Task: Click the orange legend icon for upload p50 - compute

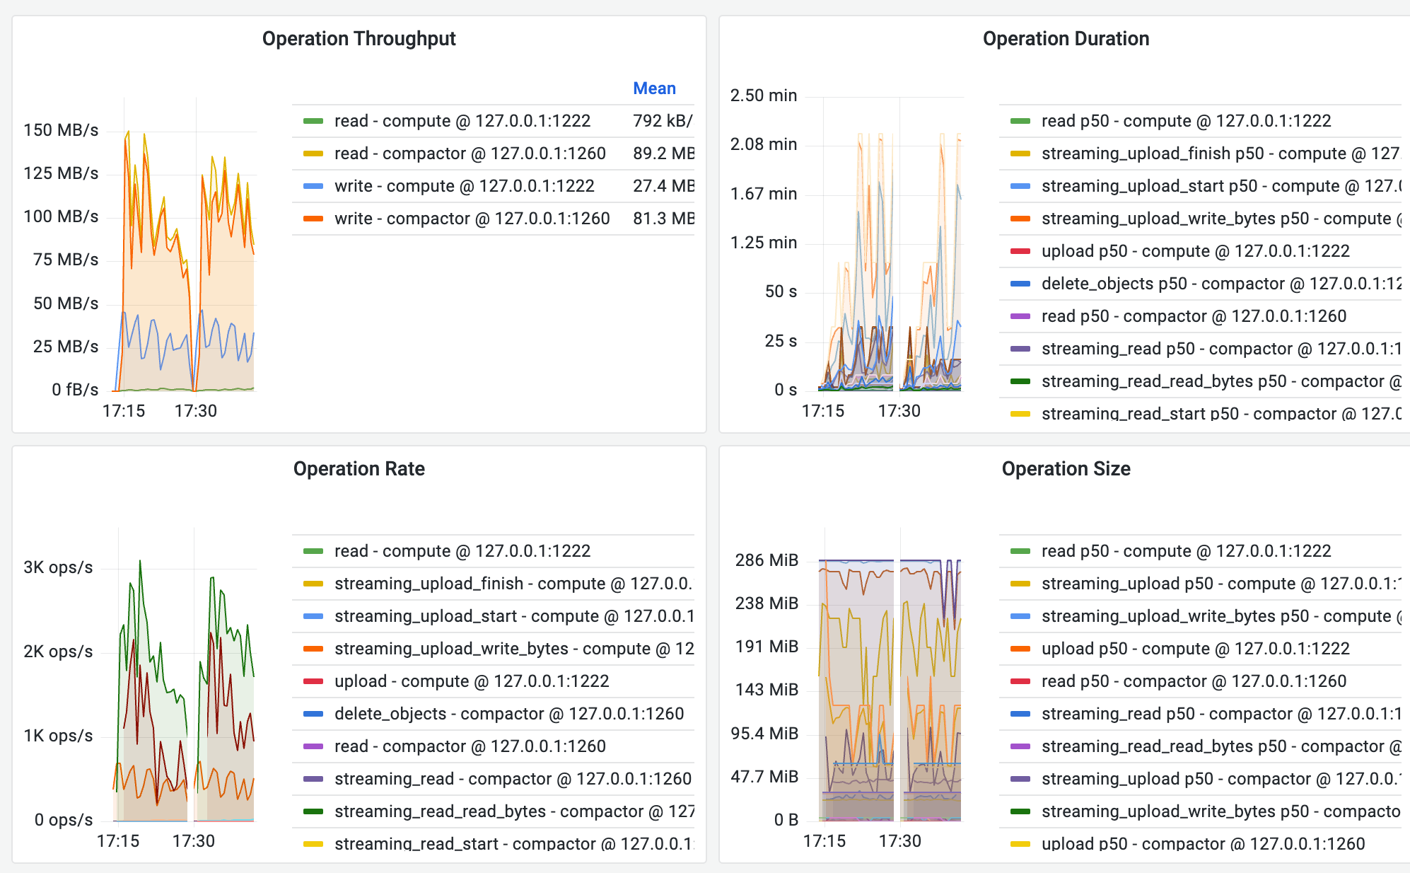Action: [x=1020, y=648]
